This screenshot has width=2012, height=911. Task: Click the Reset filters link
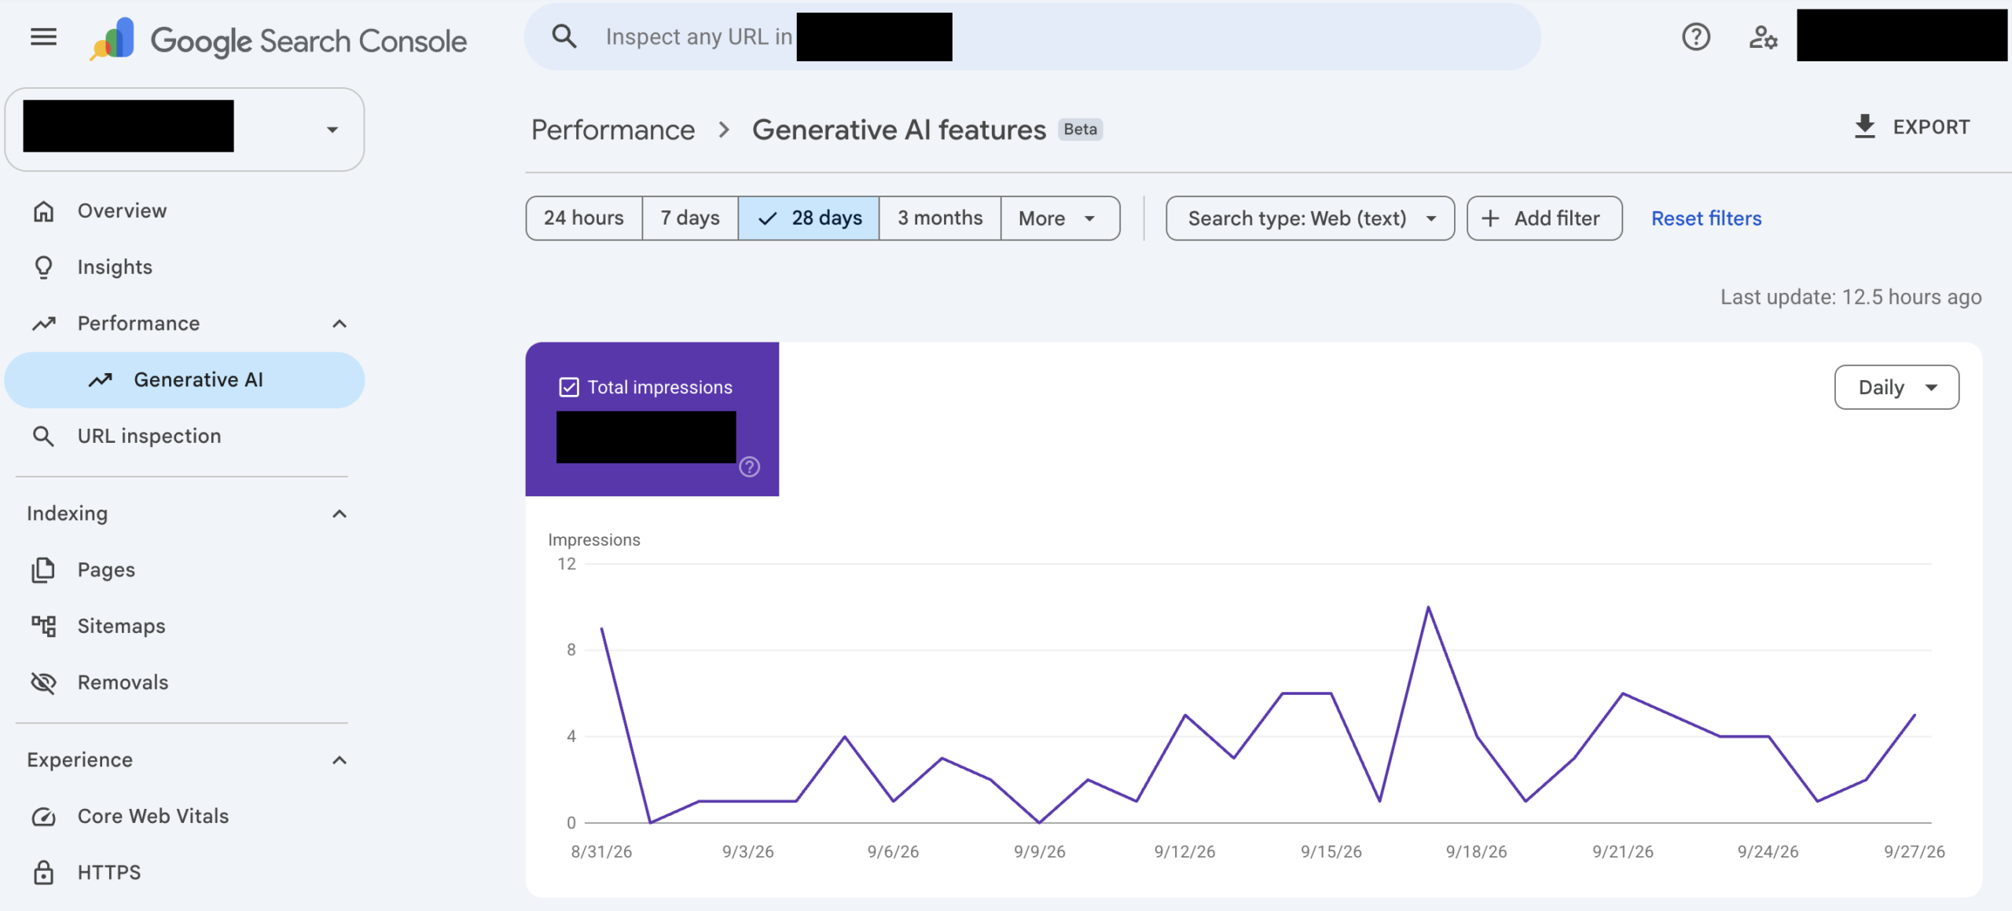click(x=1706, y=218)
